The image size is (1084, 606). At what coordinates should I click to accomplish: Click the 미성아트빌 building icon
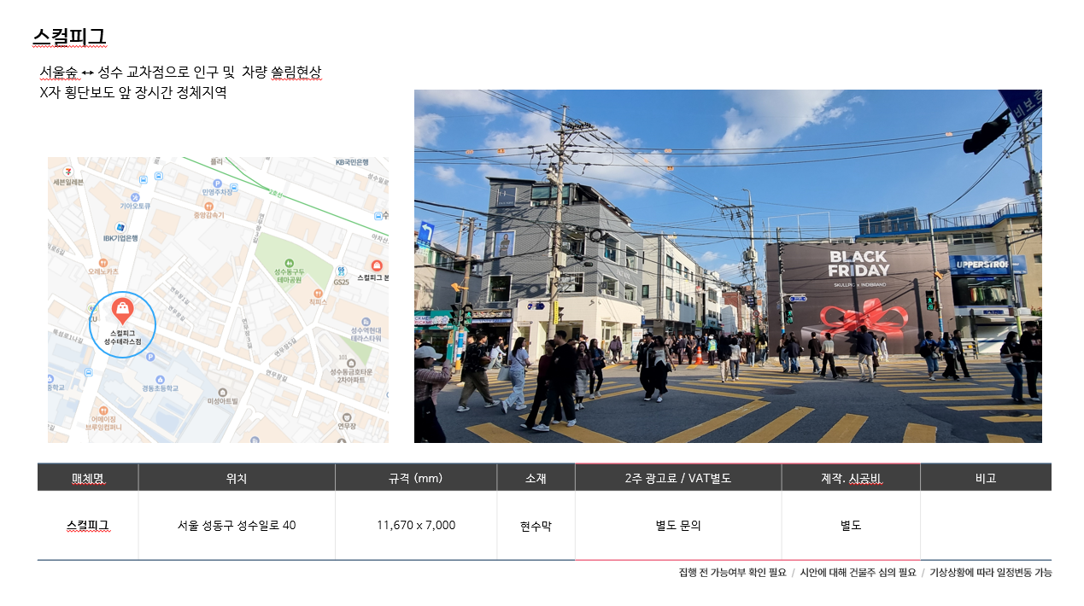point(223,393)
